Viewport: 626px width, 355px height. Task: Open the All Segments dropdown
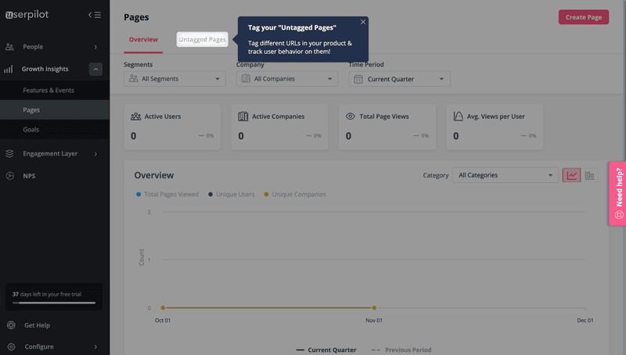[174, 78]
